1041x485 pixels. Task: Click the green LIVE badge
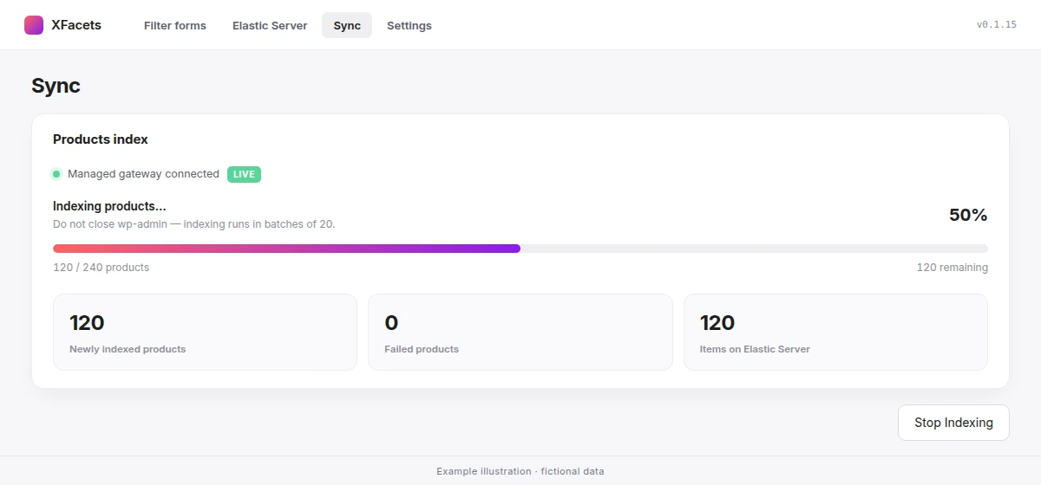(x=244, y=174)
